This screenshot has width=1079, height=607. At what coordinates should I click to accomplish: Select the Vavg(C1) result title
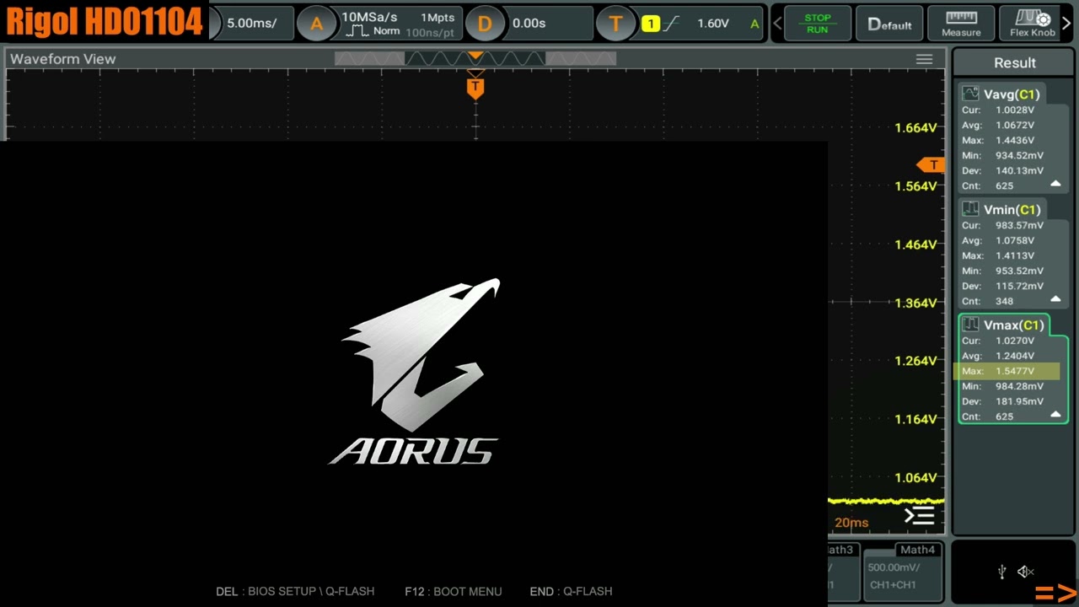1012,94
